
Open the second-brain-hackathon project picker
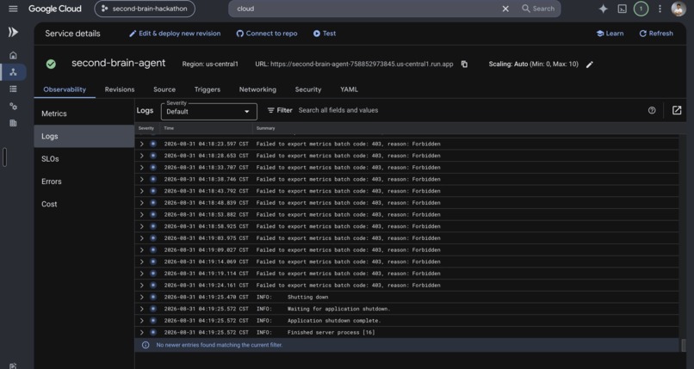145,9
